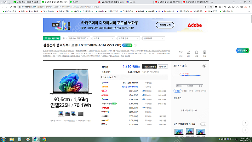Click the 롯데ON seller logo
The image size is (252, 142).
pos(105,108)
